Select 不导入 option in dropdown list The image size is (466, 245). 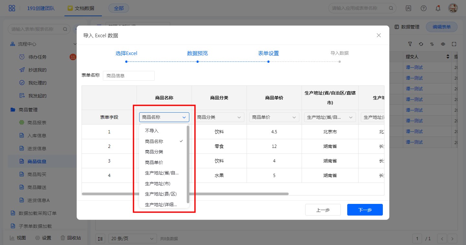(x=152, y=131)
